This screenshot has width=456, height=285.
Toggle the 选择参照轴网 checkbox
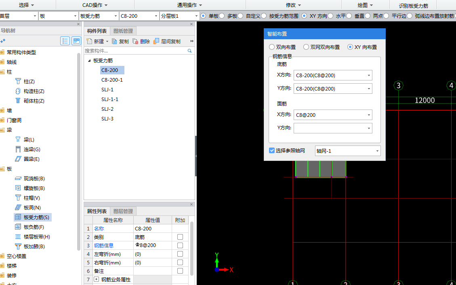pos(272,150)
